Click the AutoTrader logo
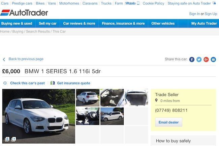The image size is (219, 146). click(24, 13)
